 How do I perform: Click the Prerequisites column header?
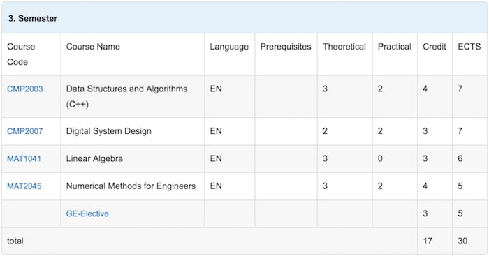click(286, 47)
